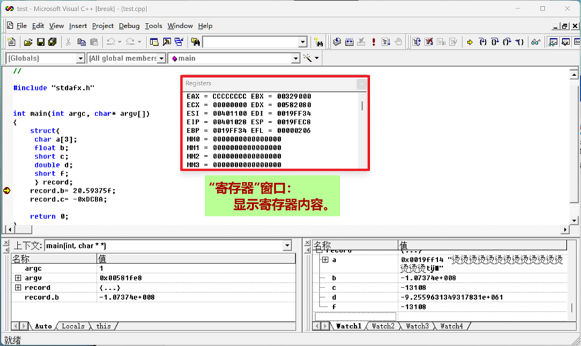The width and height of the screenshot is (581, 346).
Task: Open the Window menu
Action: 180,26
